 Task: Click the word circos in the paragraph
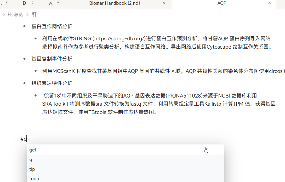(x=276, y=71)
